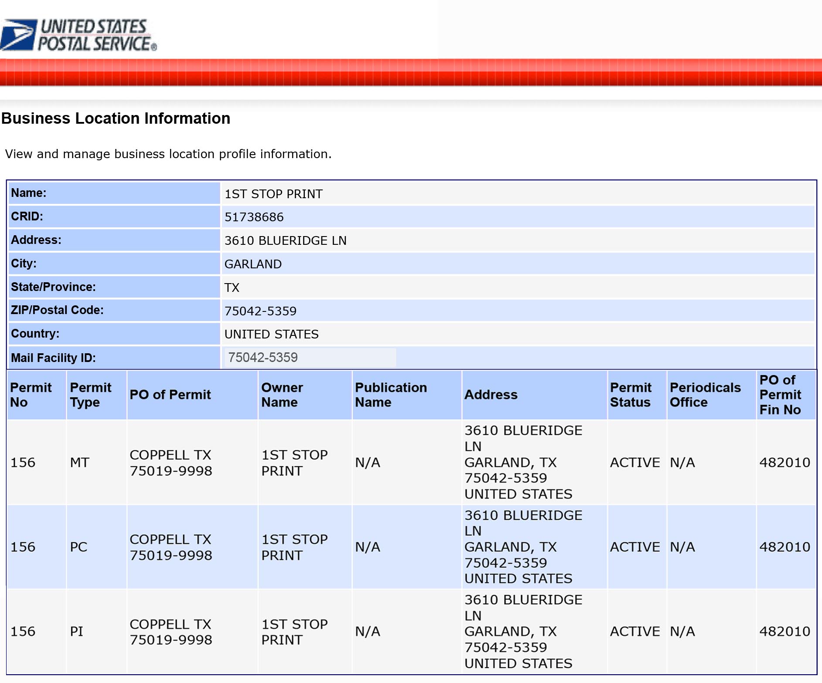
Task: Click the State/Province value TX
Action: pos(232,287)
